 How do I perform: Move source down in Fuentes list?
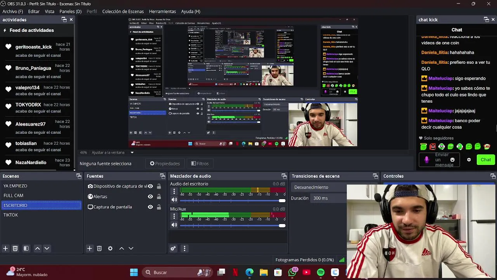point(131,248)
